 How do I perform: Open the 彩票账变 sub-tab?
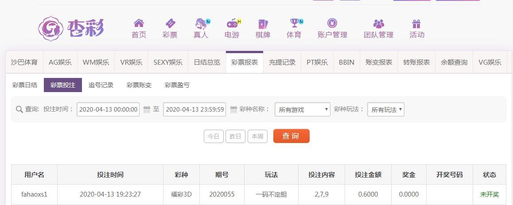click(139, 85)
